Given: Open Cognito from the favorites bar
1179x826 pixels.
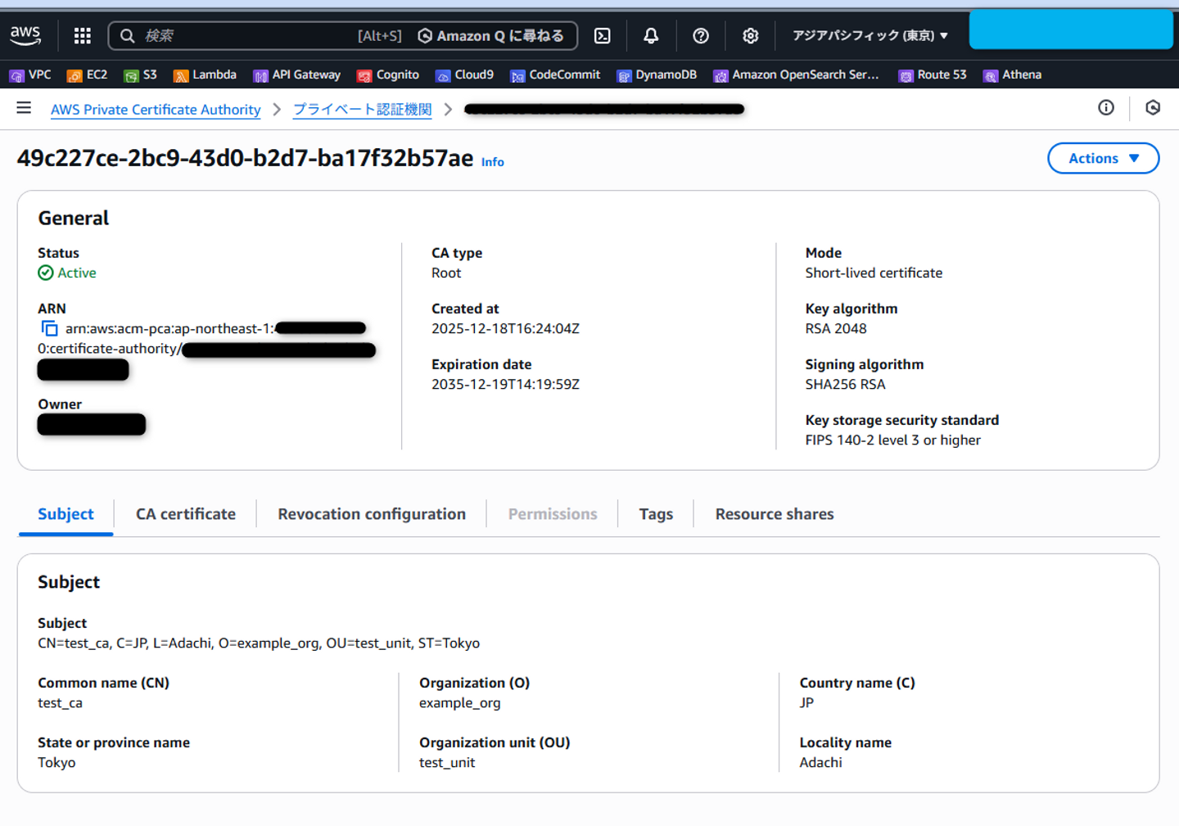Looking at the screenshot, I should pos(388,74).
